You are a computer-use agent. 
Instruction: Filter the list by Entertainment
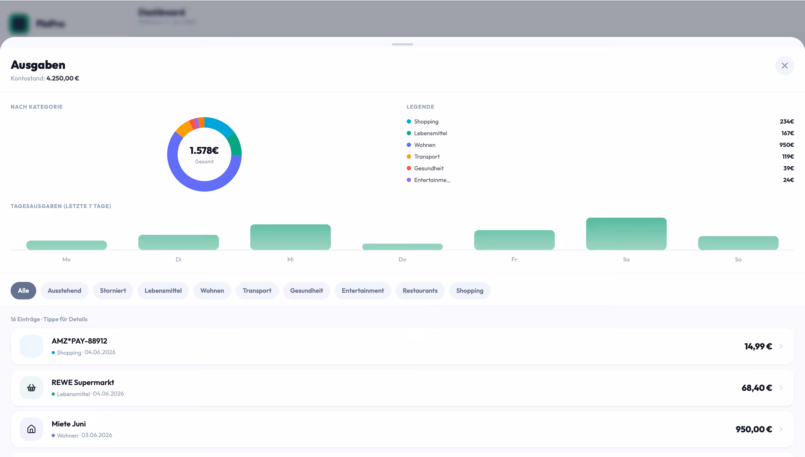pyautogui.click(x=363, y=291)
